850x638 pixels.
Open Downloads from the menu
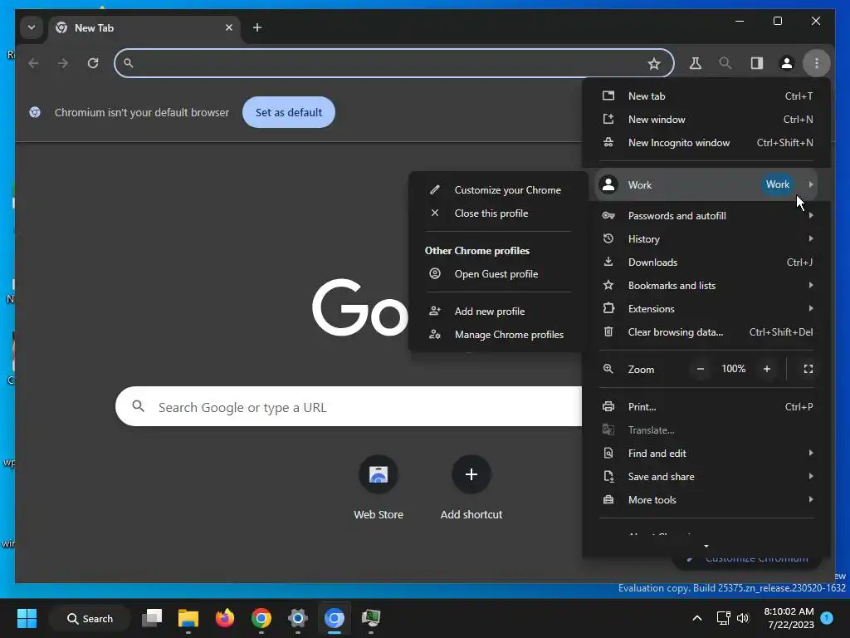707,262
